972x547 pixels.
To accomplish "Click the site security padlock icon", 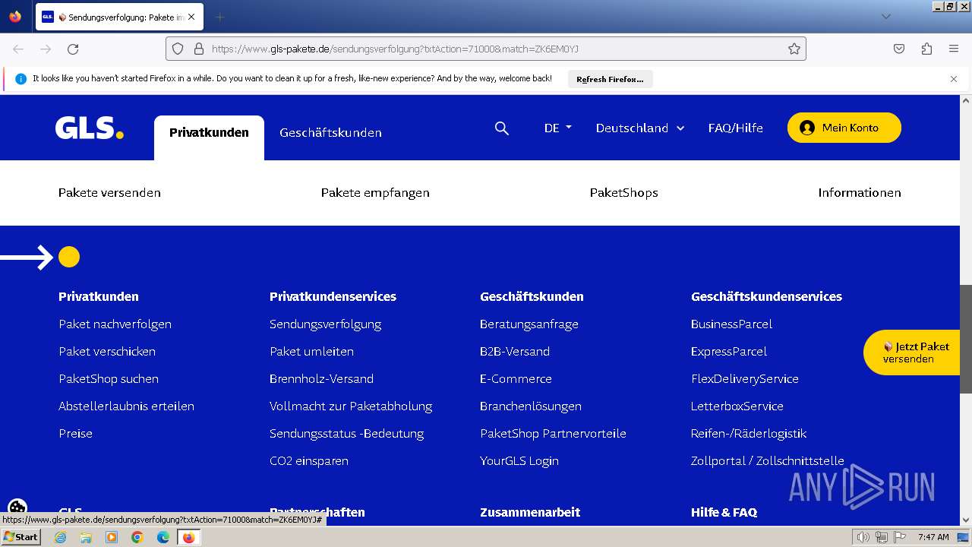I will point(199,49).
